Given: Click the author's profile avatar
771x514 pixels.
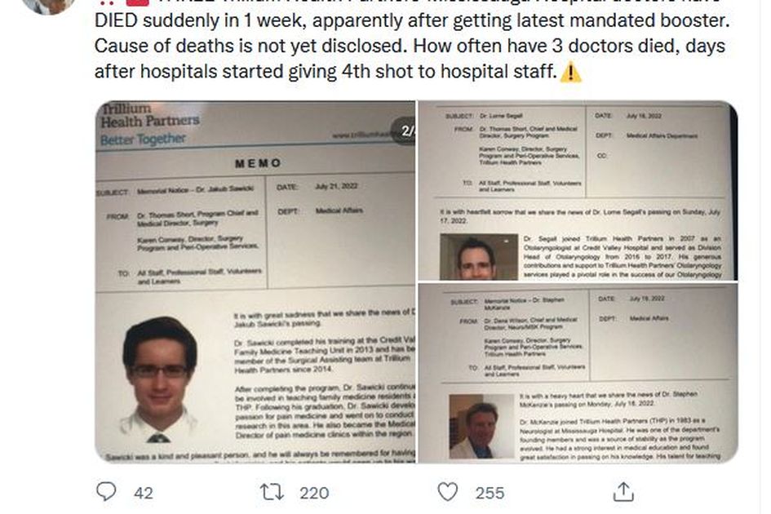Looking at the screenshot, I should click(48, 5).
